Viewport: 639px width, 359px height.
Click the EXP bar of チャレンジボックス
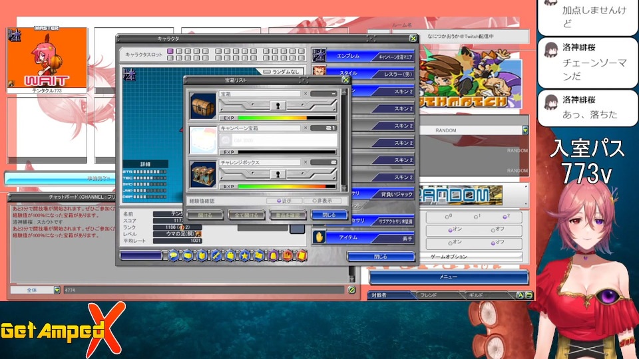click(286, 186)
